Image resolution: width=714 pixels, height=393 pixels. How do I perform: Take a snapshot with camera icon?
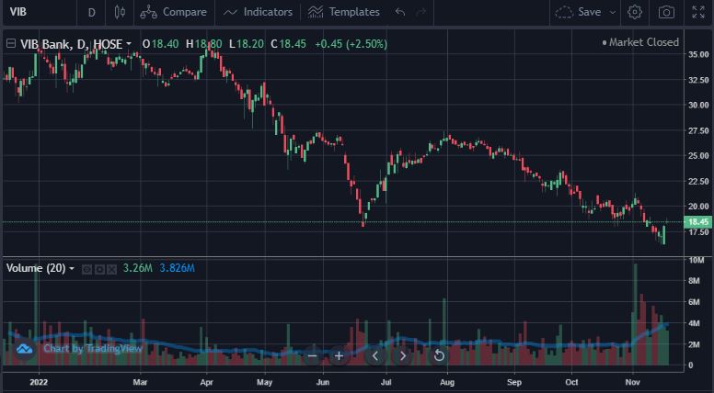click(666, 12)
